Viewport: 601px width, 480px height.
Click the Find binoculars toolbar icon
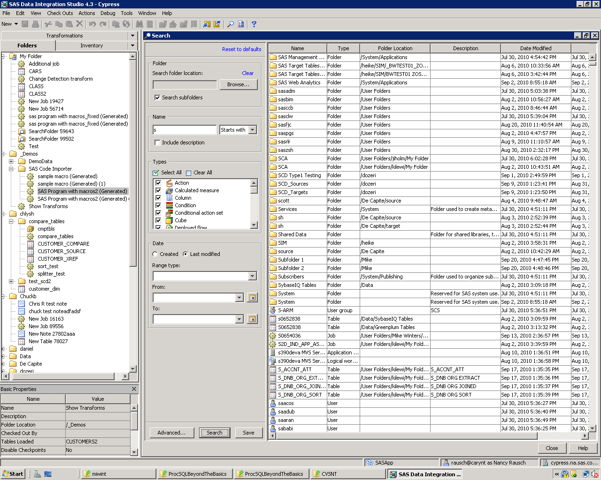[139, 24]
